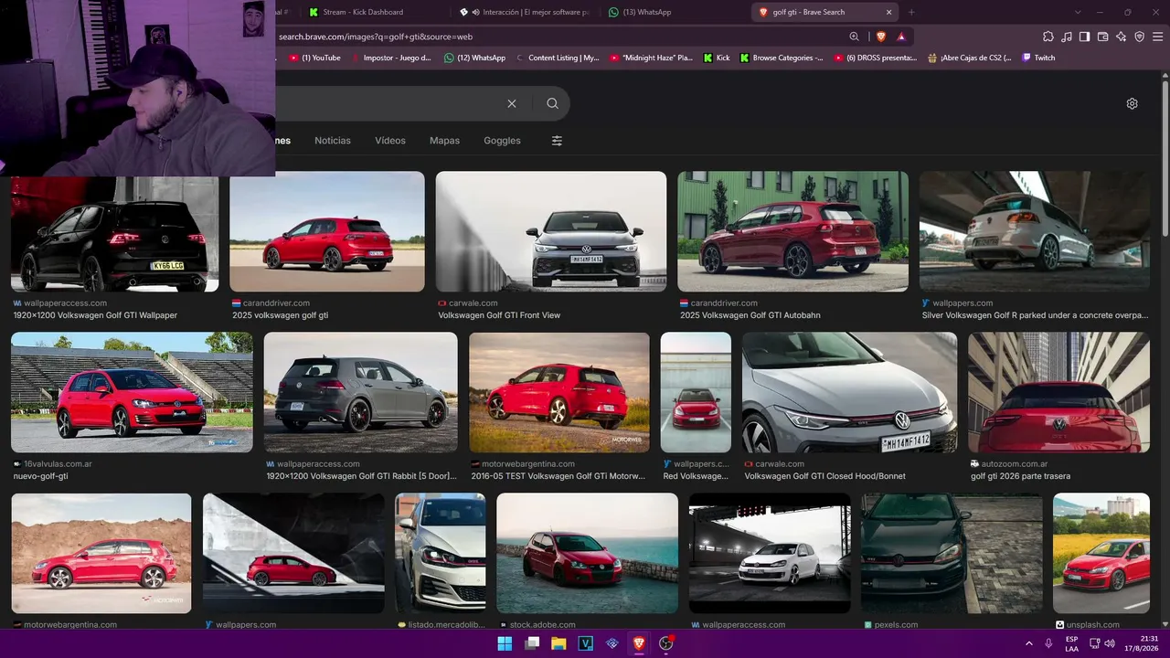Open the Brave Wallet icon

point(1102,37)
